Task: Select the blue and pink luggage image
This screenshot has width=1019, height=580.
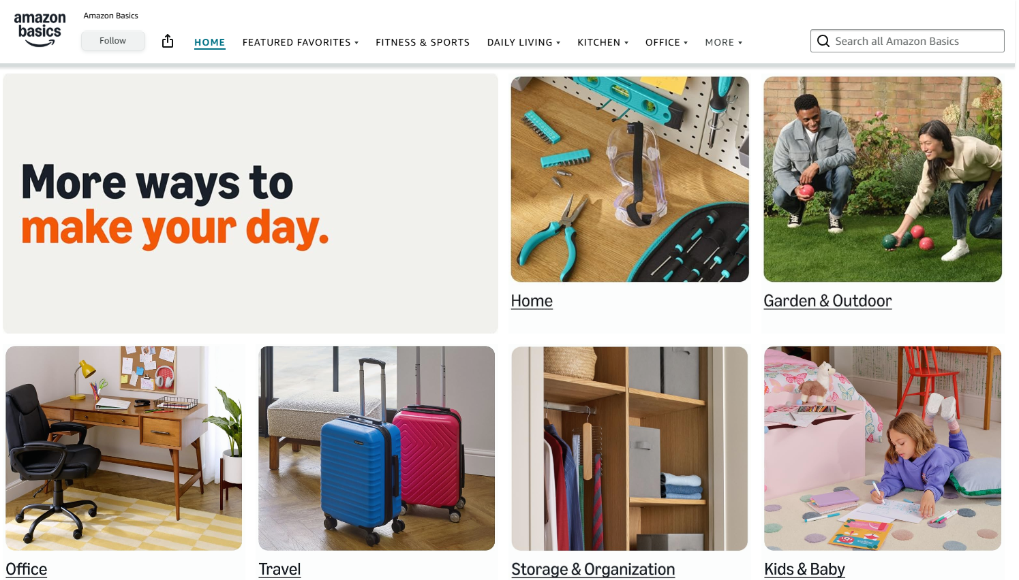Action: click(x=376, y=448)
